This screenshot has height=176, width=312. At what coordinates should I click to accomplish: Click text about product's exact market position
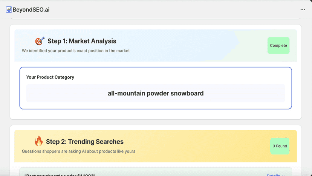coord(76,51)
